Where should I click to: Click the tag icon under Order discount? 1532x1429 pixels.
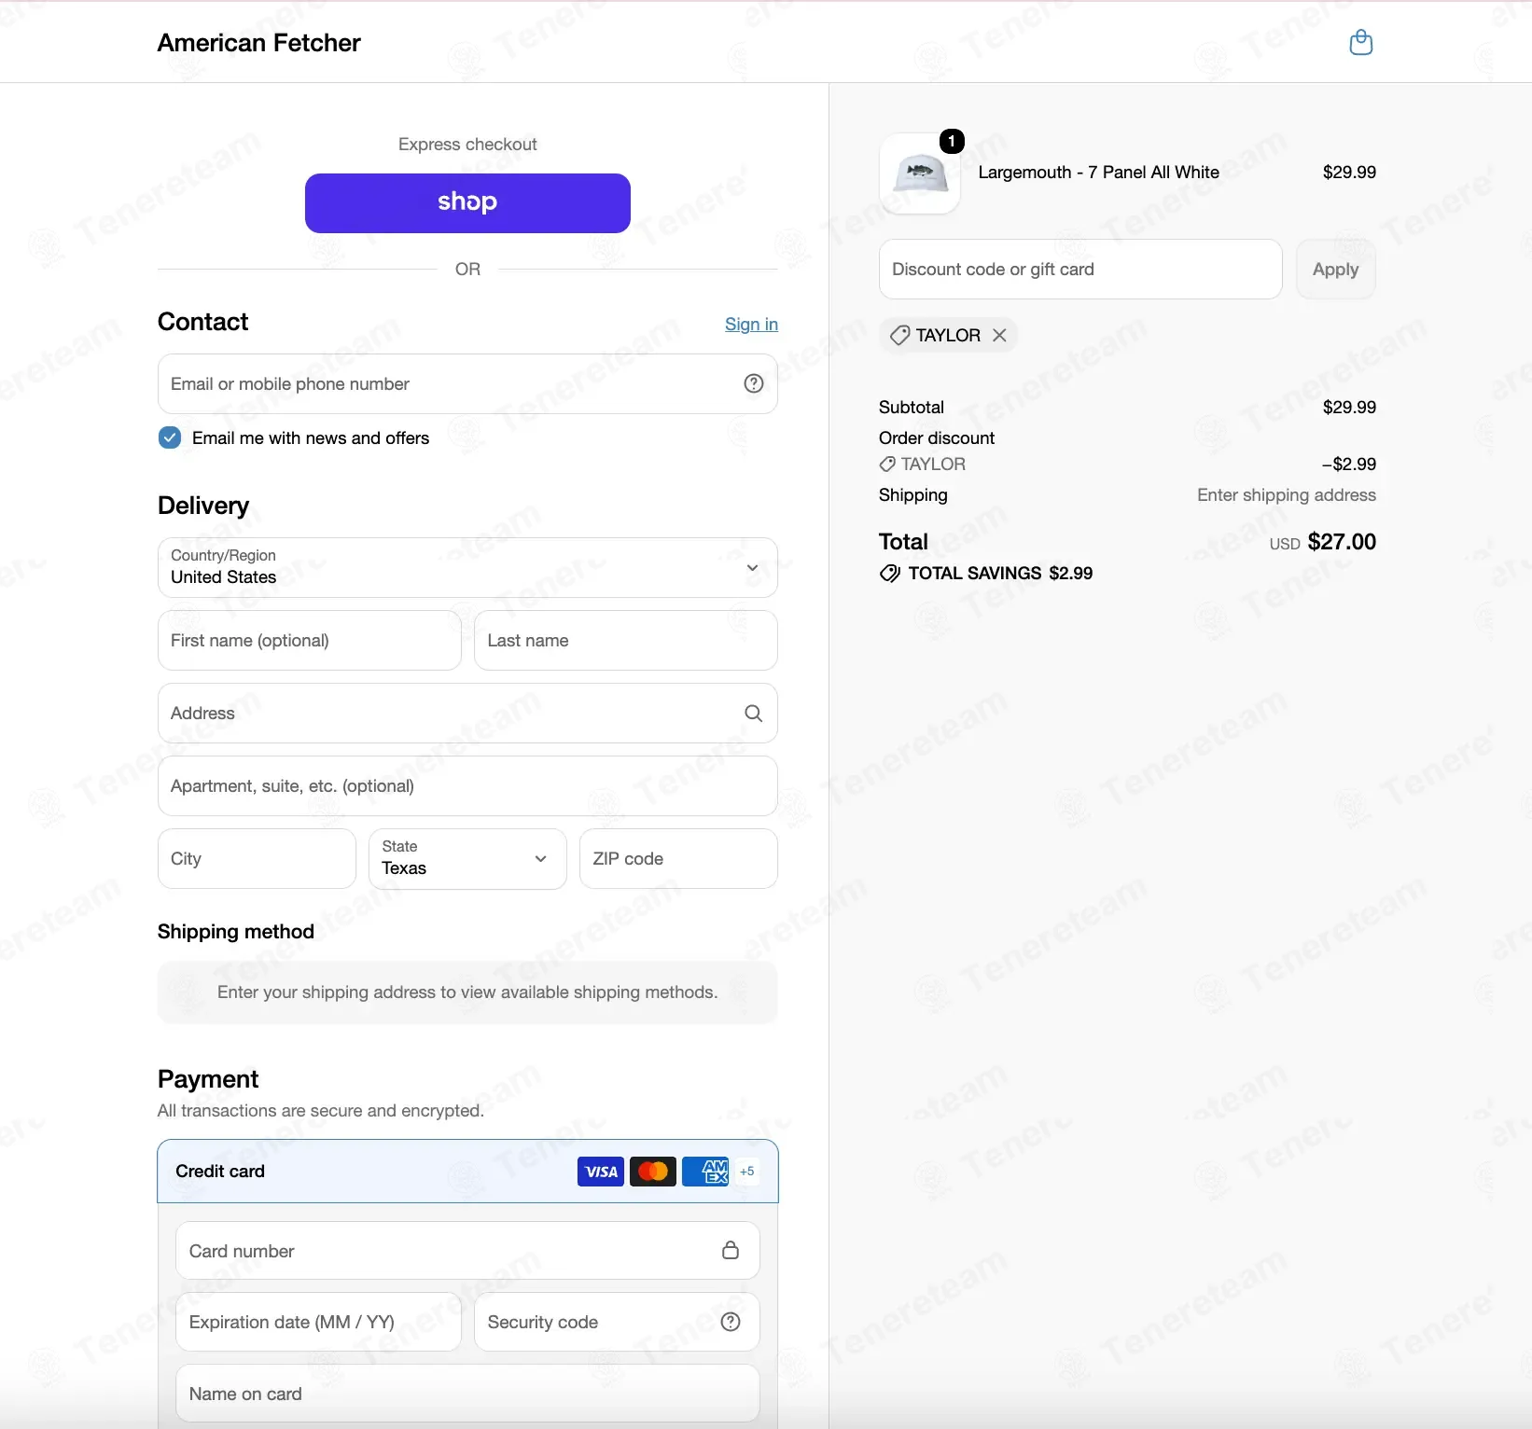pyautogui.click(x=887, y=464)
